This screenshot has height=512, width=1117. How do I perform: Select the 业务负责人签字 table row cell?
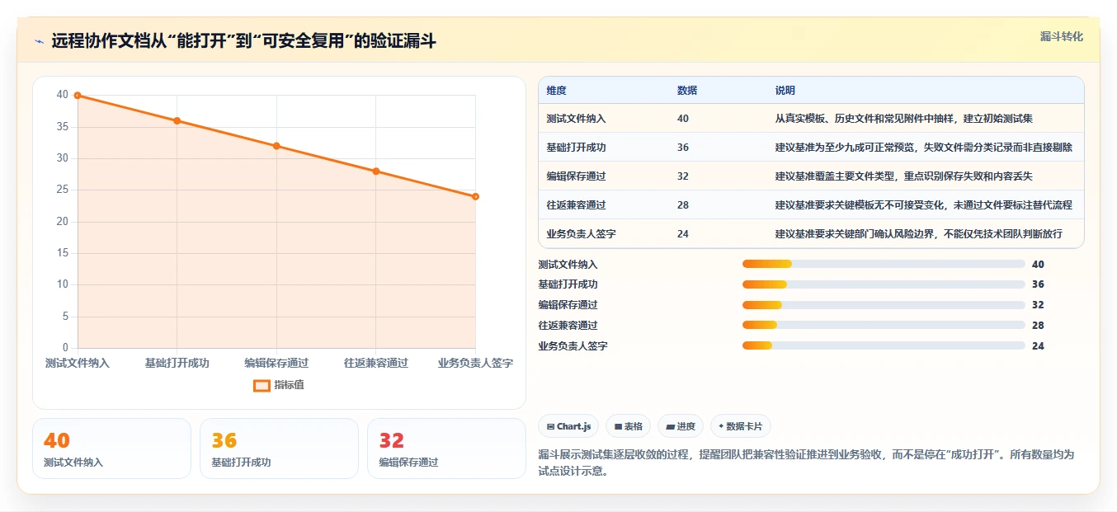581,234
